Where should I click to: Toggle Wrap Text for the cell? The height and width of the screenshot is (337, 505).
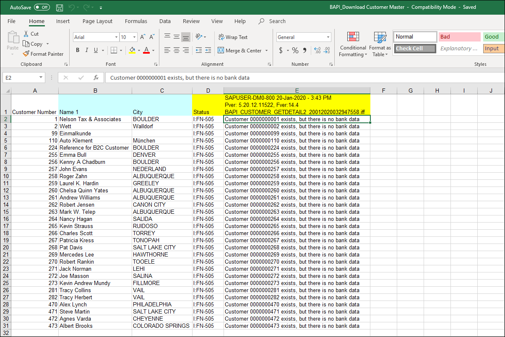(x=233, y=37)
